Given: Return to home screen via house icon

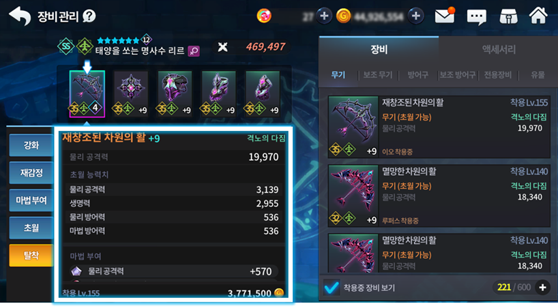Looking at the screenshot, I should pyautogui.click(x=538, y=16).
